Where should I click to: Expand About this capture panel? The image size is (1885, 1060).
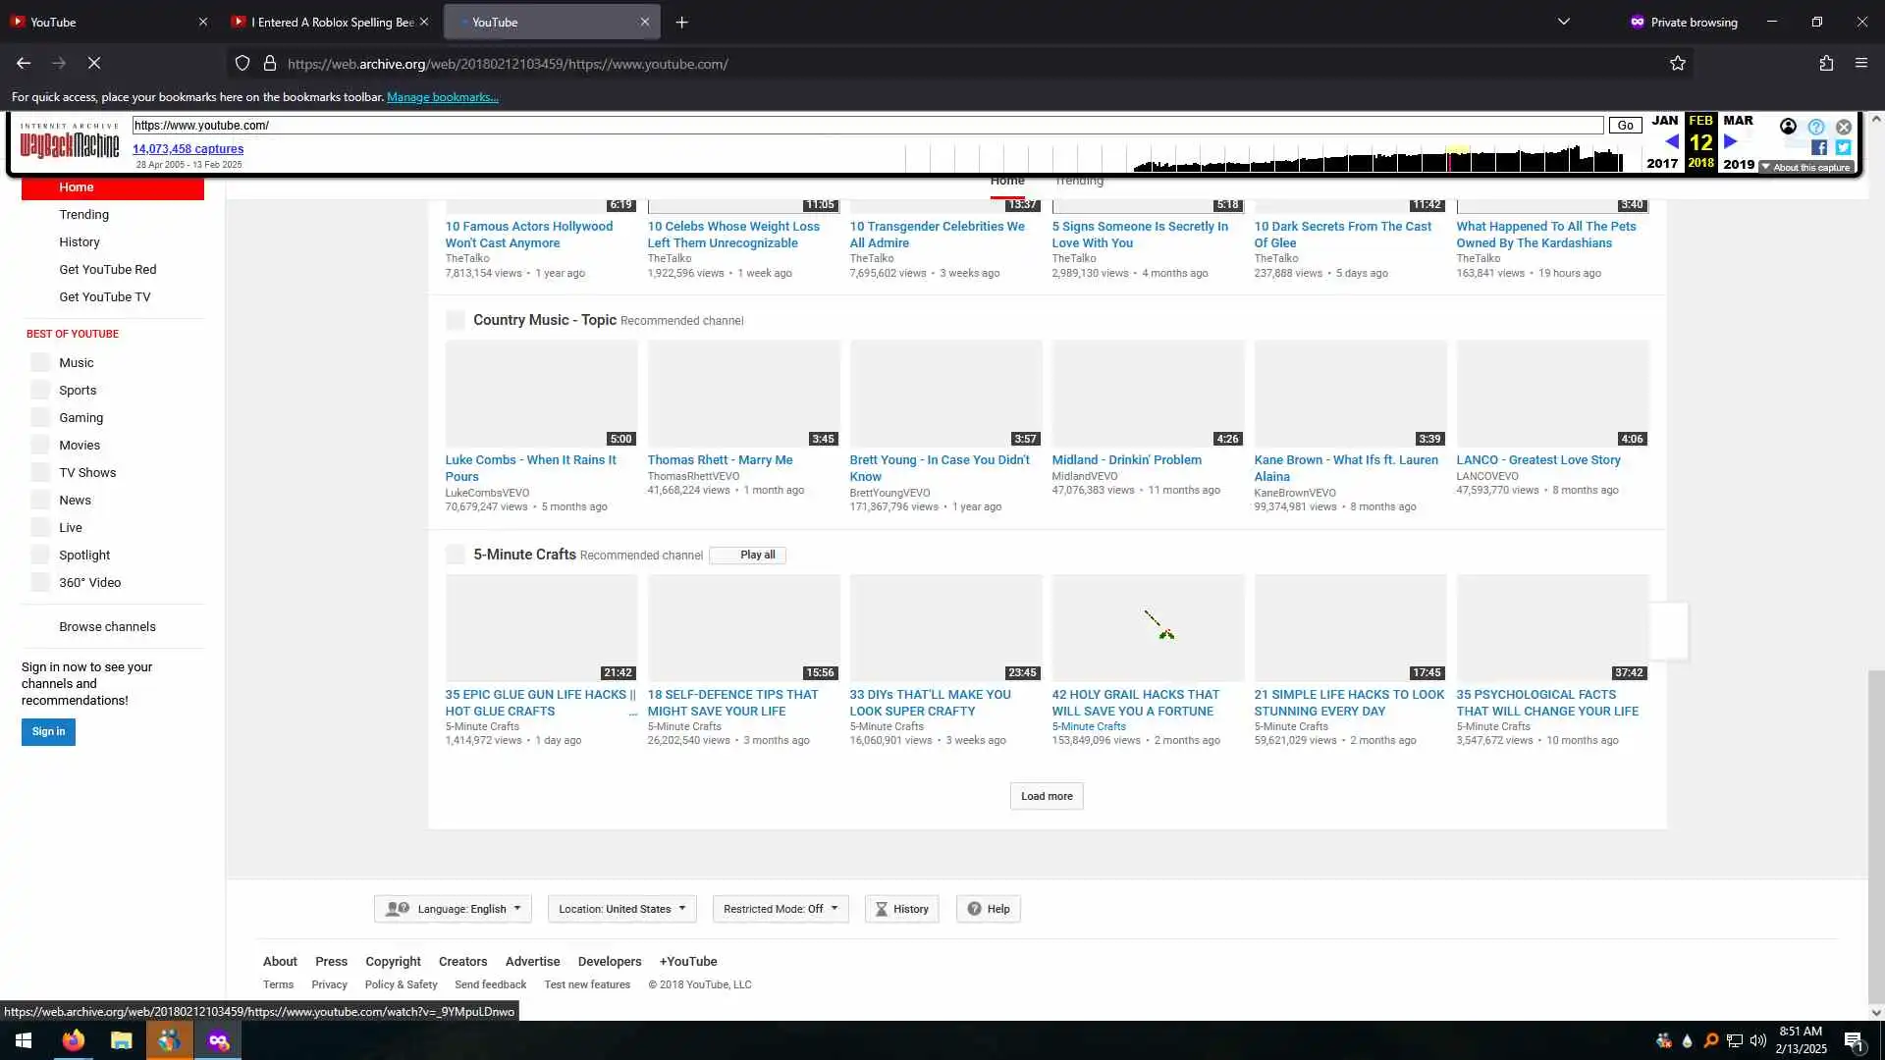point(1806,168)
